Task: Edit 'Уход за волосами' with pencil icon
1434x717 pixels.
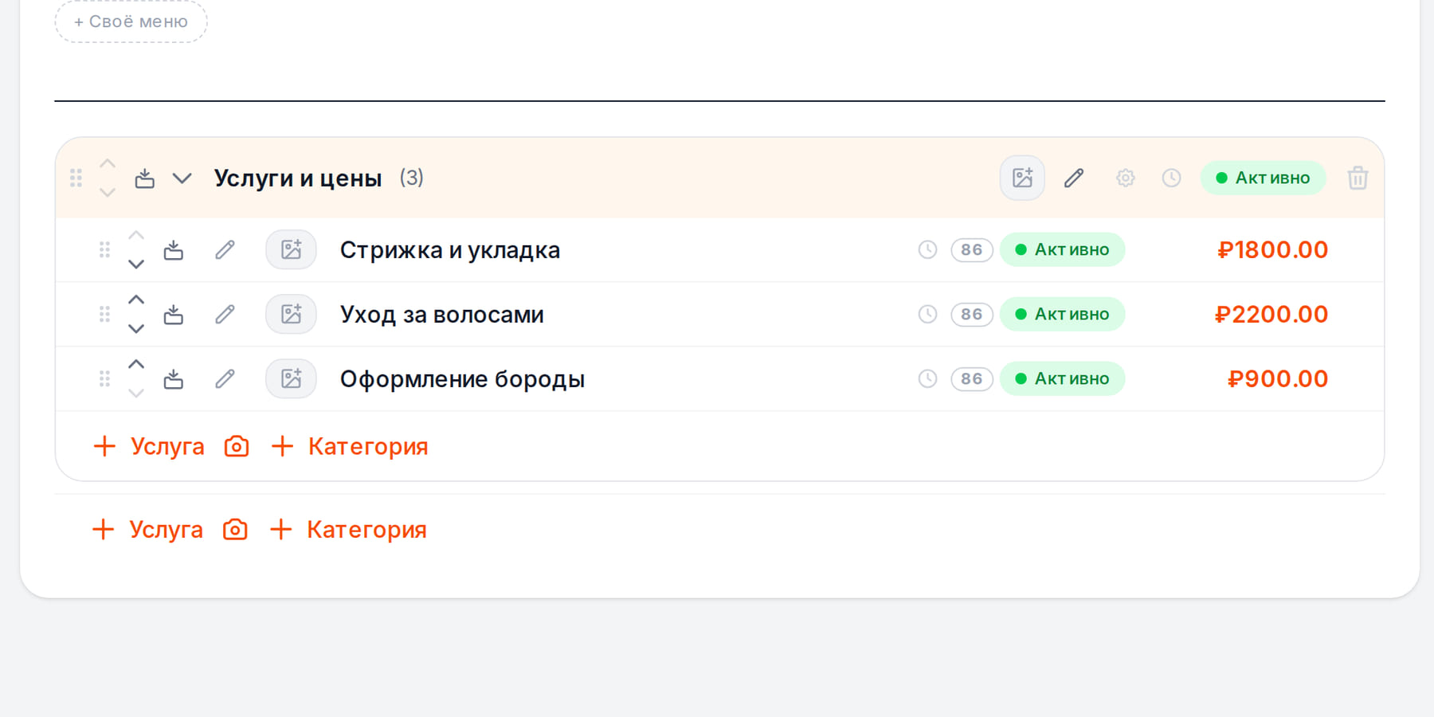Action: (x=225, y=315)
